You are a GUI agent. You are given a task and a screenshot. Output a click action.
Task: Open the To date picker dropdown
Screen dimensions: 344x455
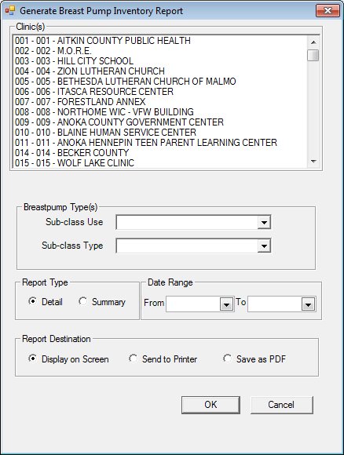click(308, 304)
